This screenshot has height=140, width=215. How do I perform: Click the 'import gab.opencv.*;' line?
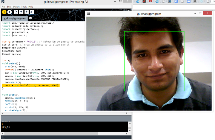pos(16,32)
